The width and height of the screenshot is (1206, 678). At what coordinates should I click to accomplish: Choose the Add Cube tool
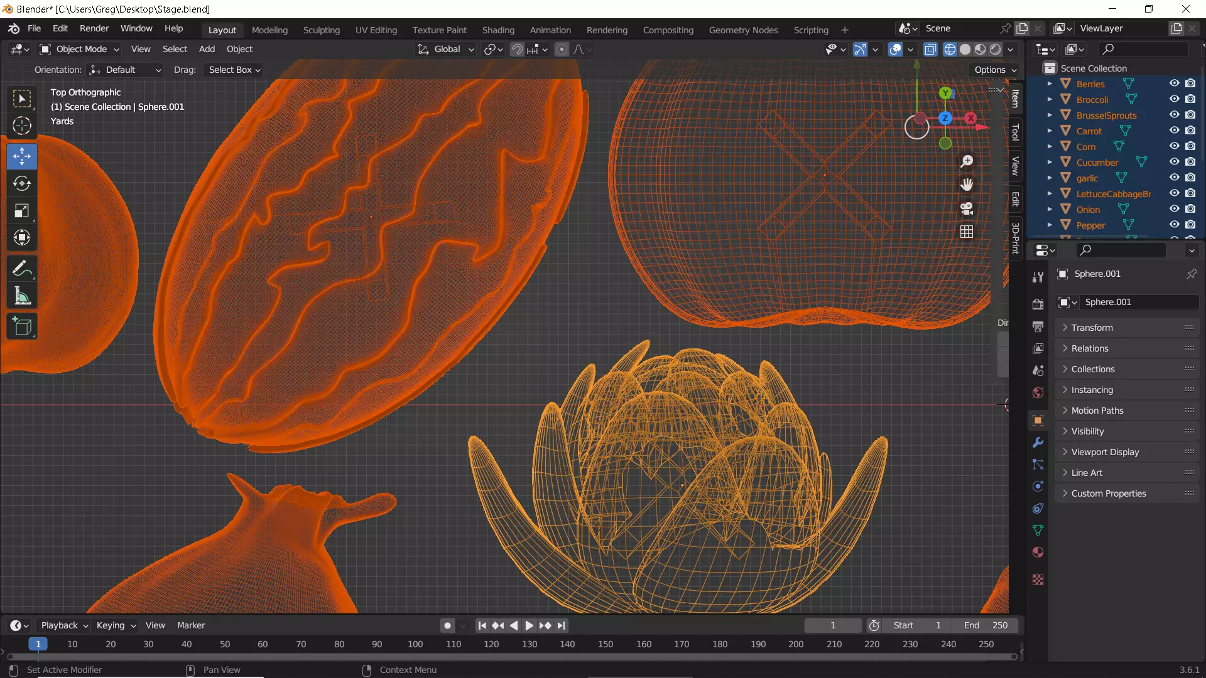click(22, 326)
